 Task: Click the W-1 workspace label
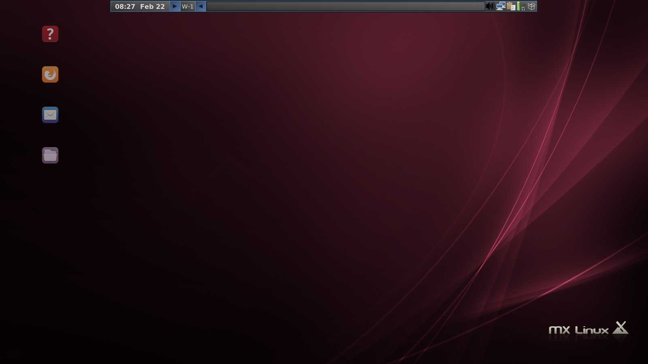point(188,6)
